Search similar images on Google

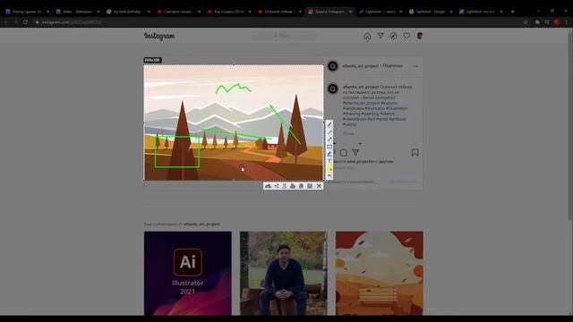point(285,186)
